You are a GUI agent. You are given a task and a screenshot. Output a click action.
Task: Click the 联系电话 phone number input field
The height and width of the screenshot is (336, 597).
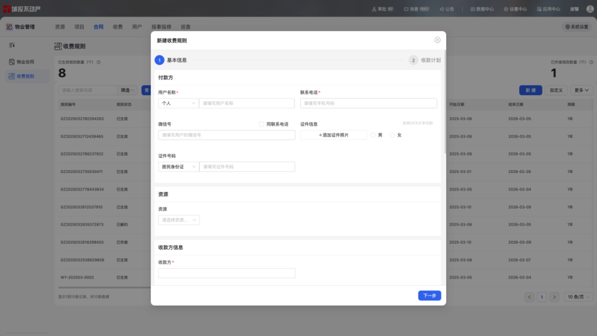coord(368,103)
